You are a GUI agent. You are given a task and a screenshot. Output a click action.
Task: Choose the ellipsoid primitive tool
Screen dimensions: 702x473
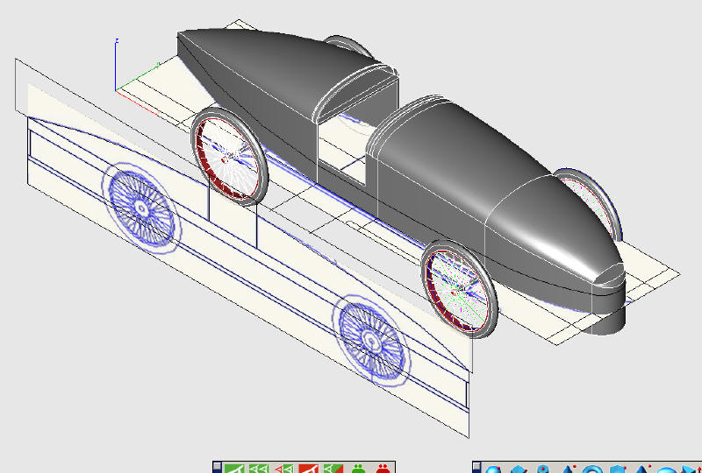pos(669,469)
